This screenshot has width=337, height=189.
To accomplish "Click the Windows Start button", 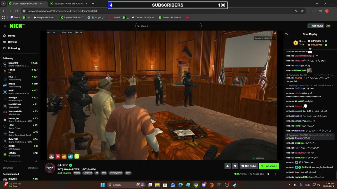I will pyautogui.click(x=103, y=185).
